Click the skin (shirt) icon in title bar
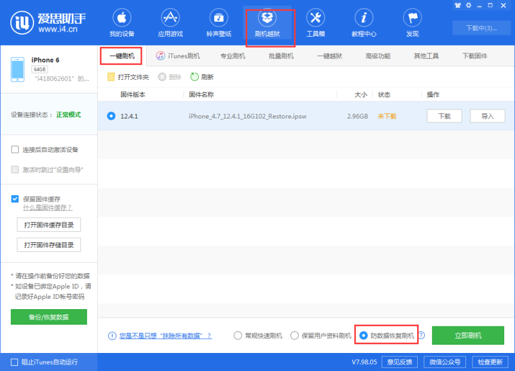The image size is (515, 371). pyautogui.click(x=458, y=5)
